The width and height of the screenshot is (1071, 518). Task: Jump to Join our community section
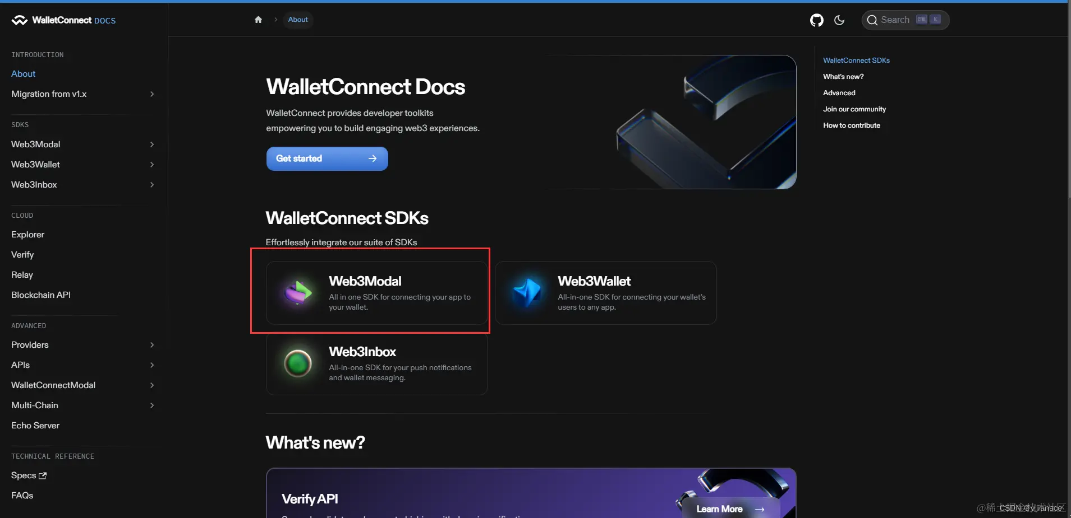point(854,109)
